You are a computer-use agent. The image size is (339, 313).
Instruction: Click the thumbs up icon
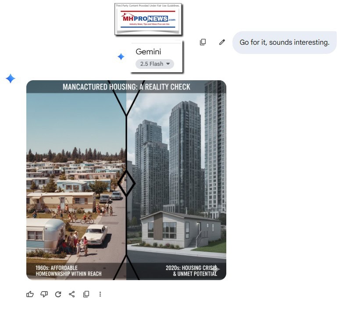(x=30, y=294)
